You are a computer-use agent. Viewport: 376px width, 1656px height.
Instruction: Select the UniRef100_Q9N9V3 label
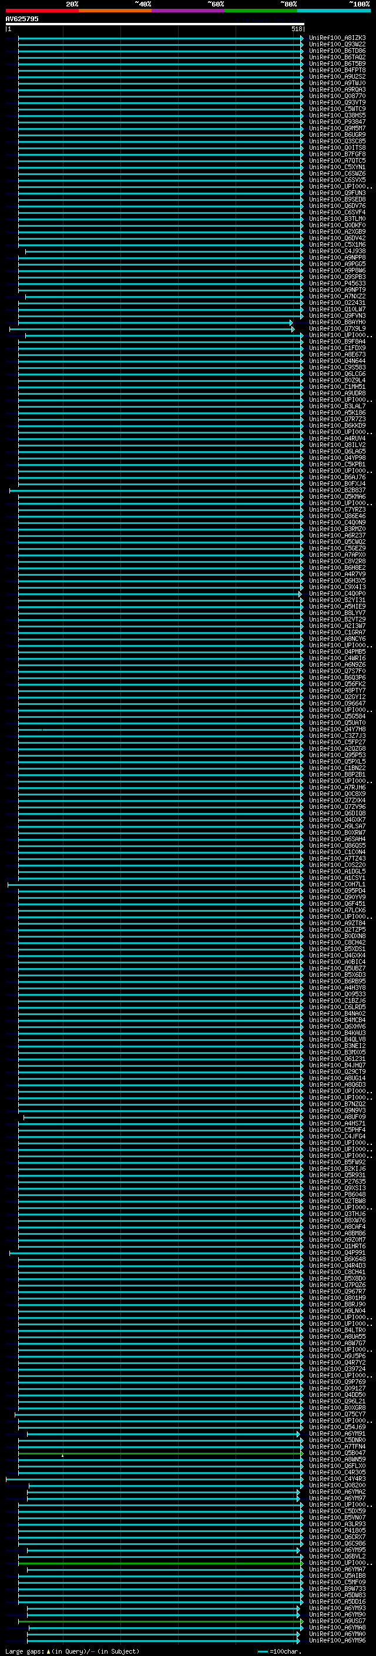tap(337, 1110)
